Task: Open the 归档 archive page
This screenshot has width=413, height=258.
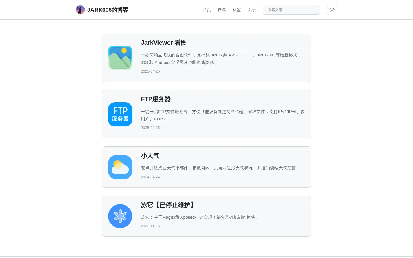Action: point(222,10)
